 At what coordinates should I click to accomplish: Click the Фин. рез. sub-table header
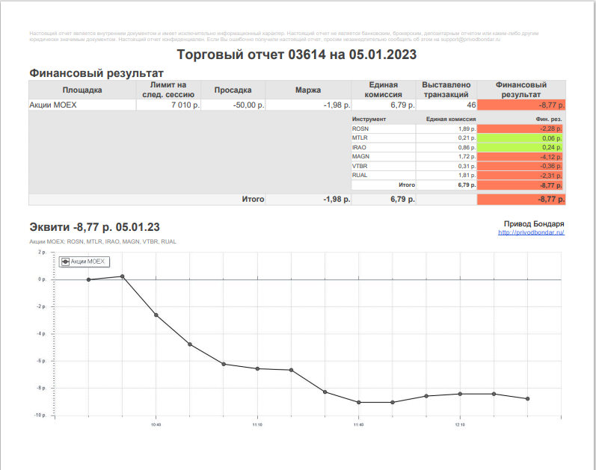549,119
